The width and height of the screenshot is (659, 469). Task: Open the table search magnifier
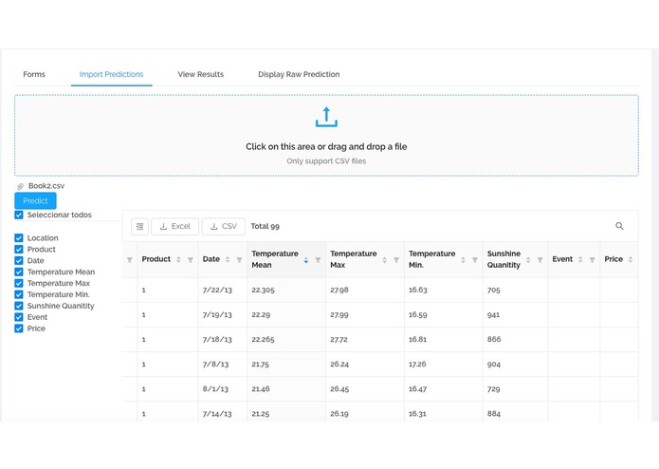[x=619, y=226]
